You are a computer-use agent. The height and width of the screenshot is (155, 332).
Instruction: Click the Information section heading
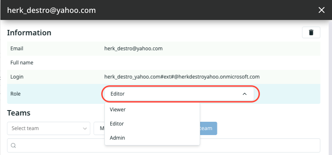coord(29,33)
